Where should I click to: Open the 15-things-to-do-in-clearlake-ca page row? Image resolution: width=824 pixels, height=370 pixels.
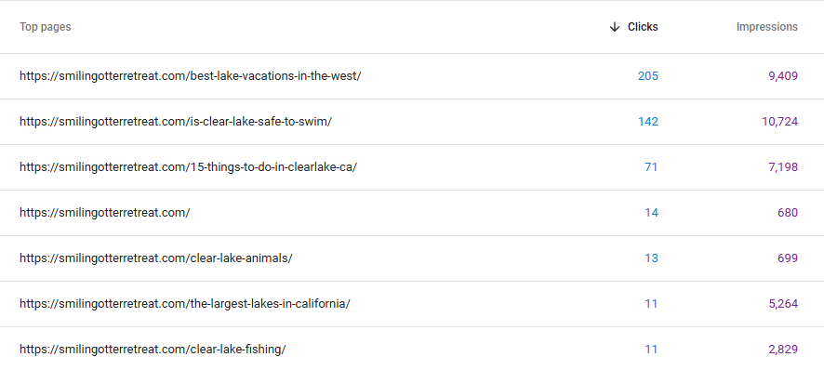412,167
